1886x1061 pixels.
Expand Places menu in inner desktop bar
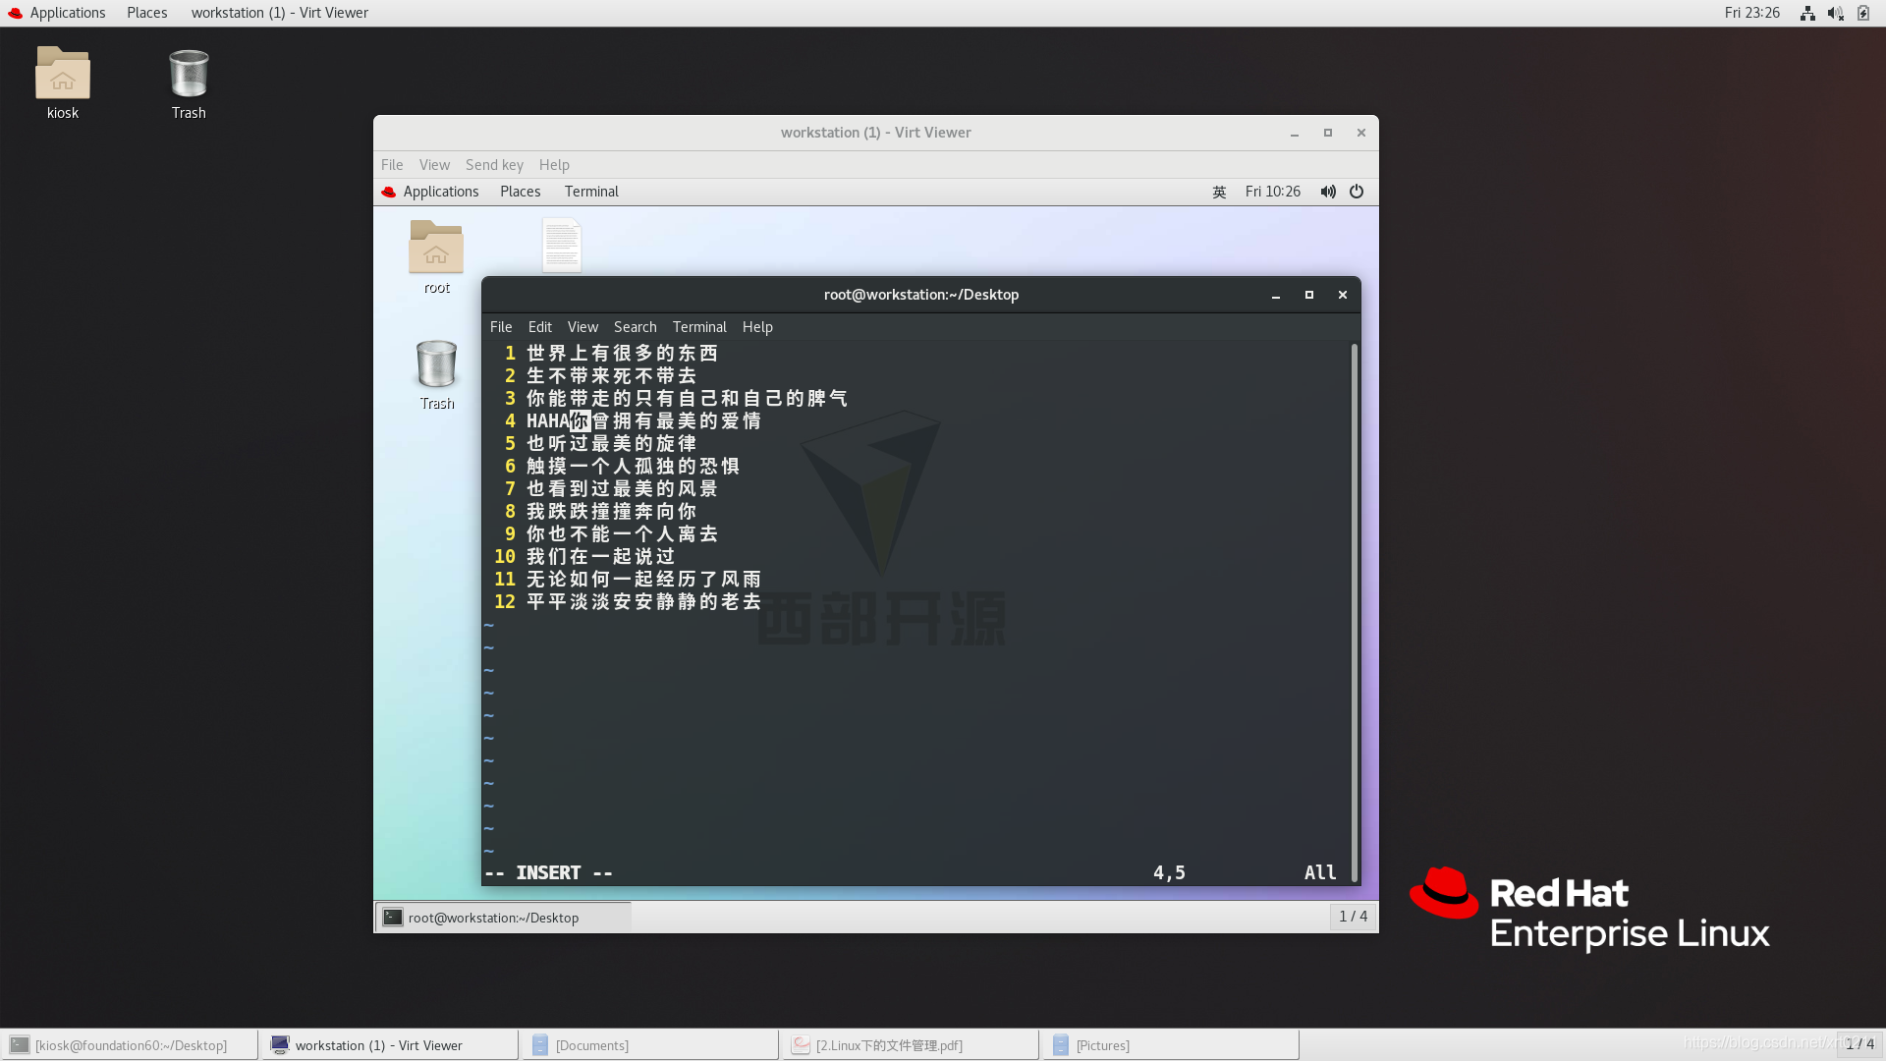point(520,191)
